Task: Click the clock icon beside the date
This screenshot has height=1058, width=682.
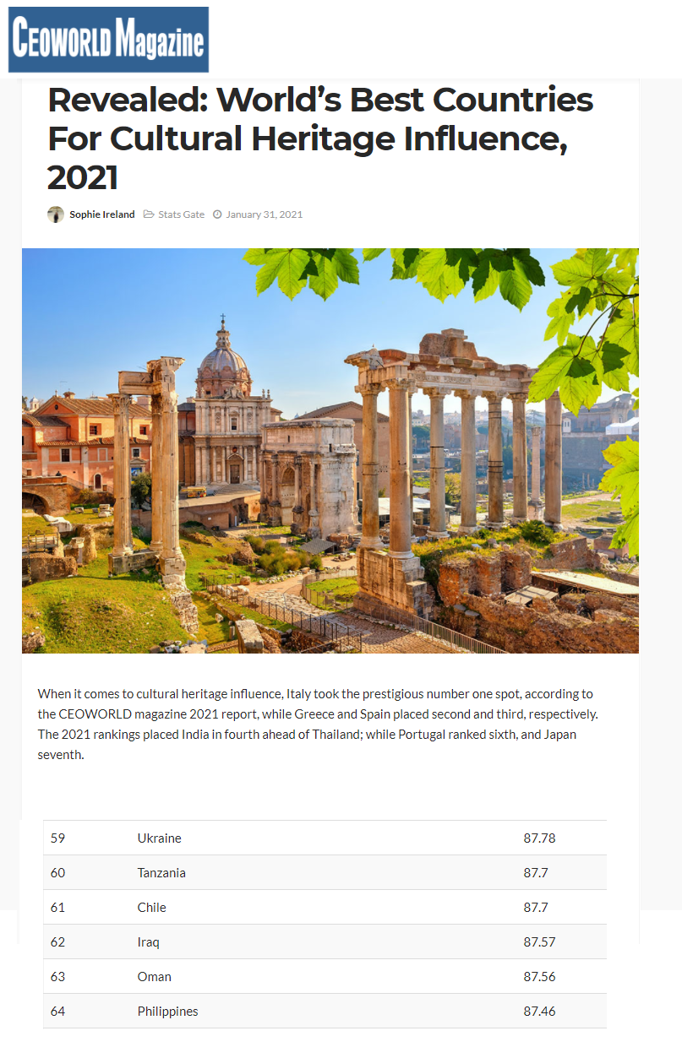Action: coord(217,214)
